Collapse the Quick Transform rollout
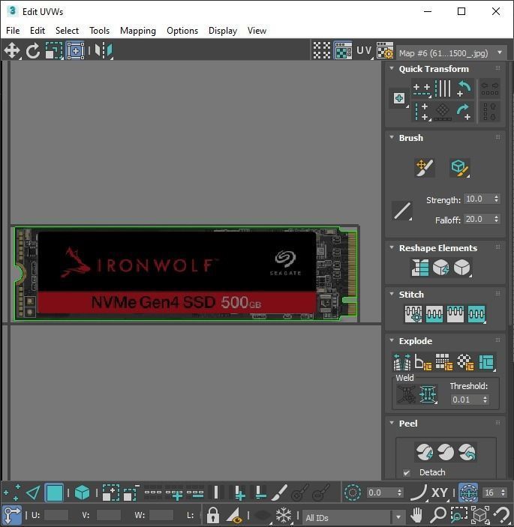514x527 pixels. pos(392,68)
